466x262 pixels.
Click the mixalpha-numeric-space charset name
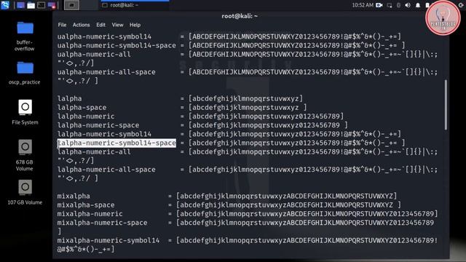(102, 223)
